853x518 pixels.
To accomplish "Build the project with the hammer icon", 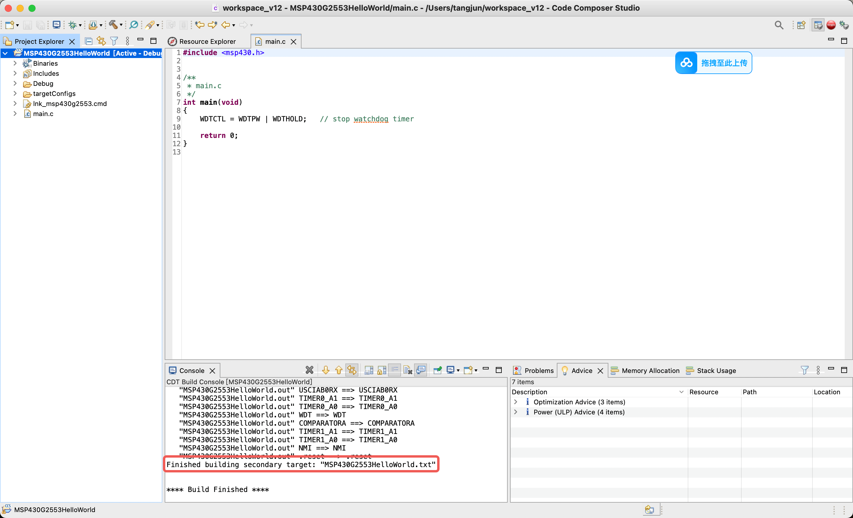I will pos(113,25).
